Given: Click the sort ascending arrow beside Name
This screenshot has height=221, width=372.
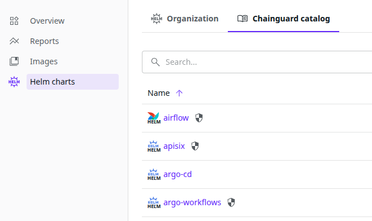Looking at the screenshot, I should (x=179, y=93).
